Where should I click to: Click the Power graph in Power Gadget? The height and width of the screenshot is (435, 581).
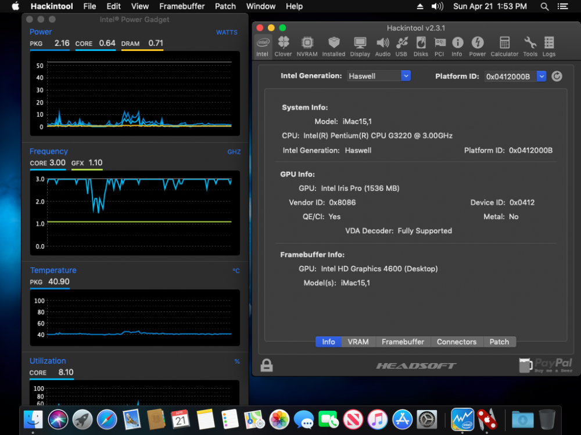[135, 93]
